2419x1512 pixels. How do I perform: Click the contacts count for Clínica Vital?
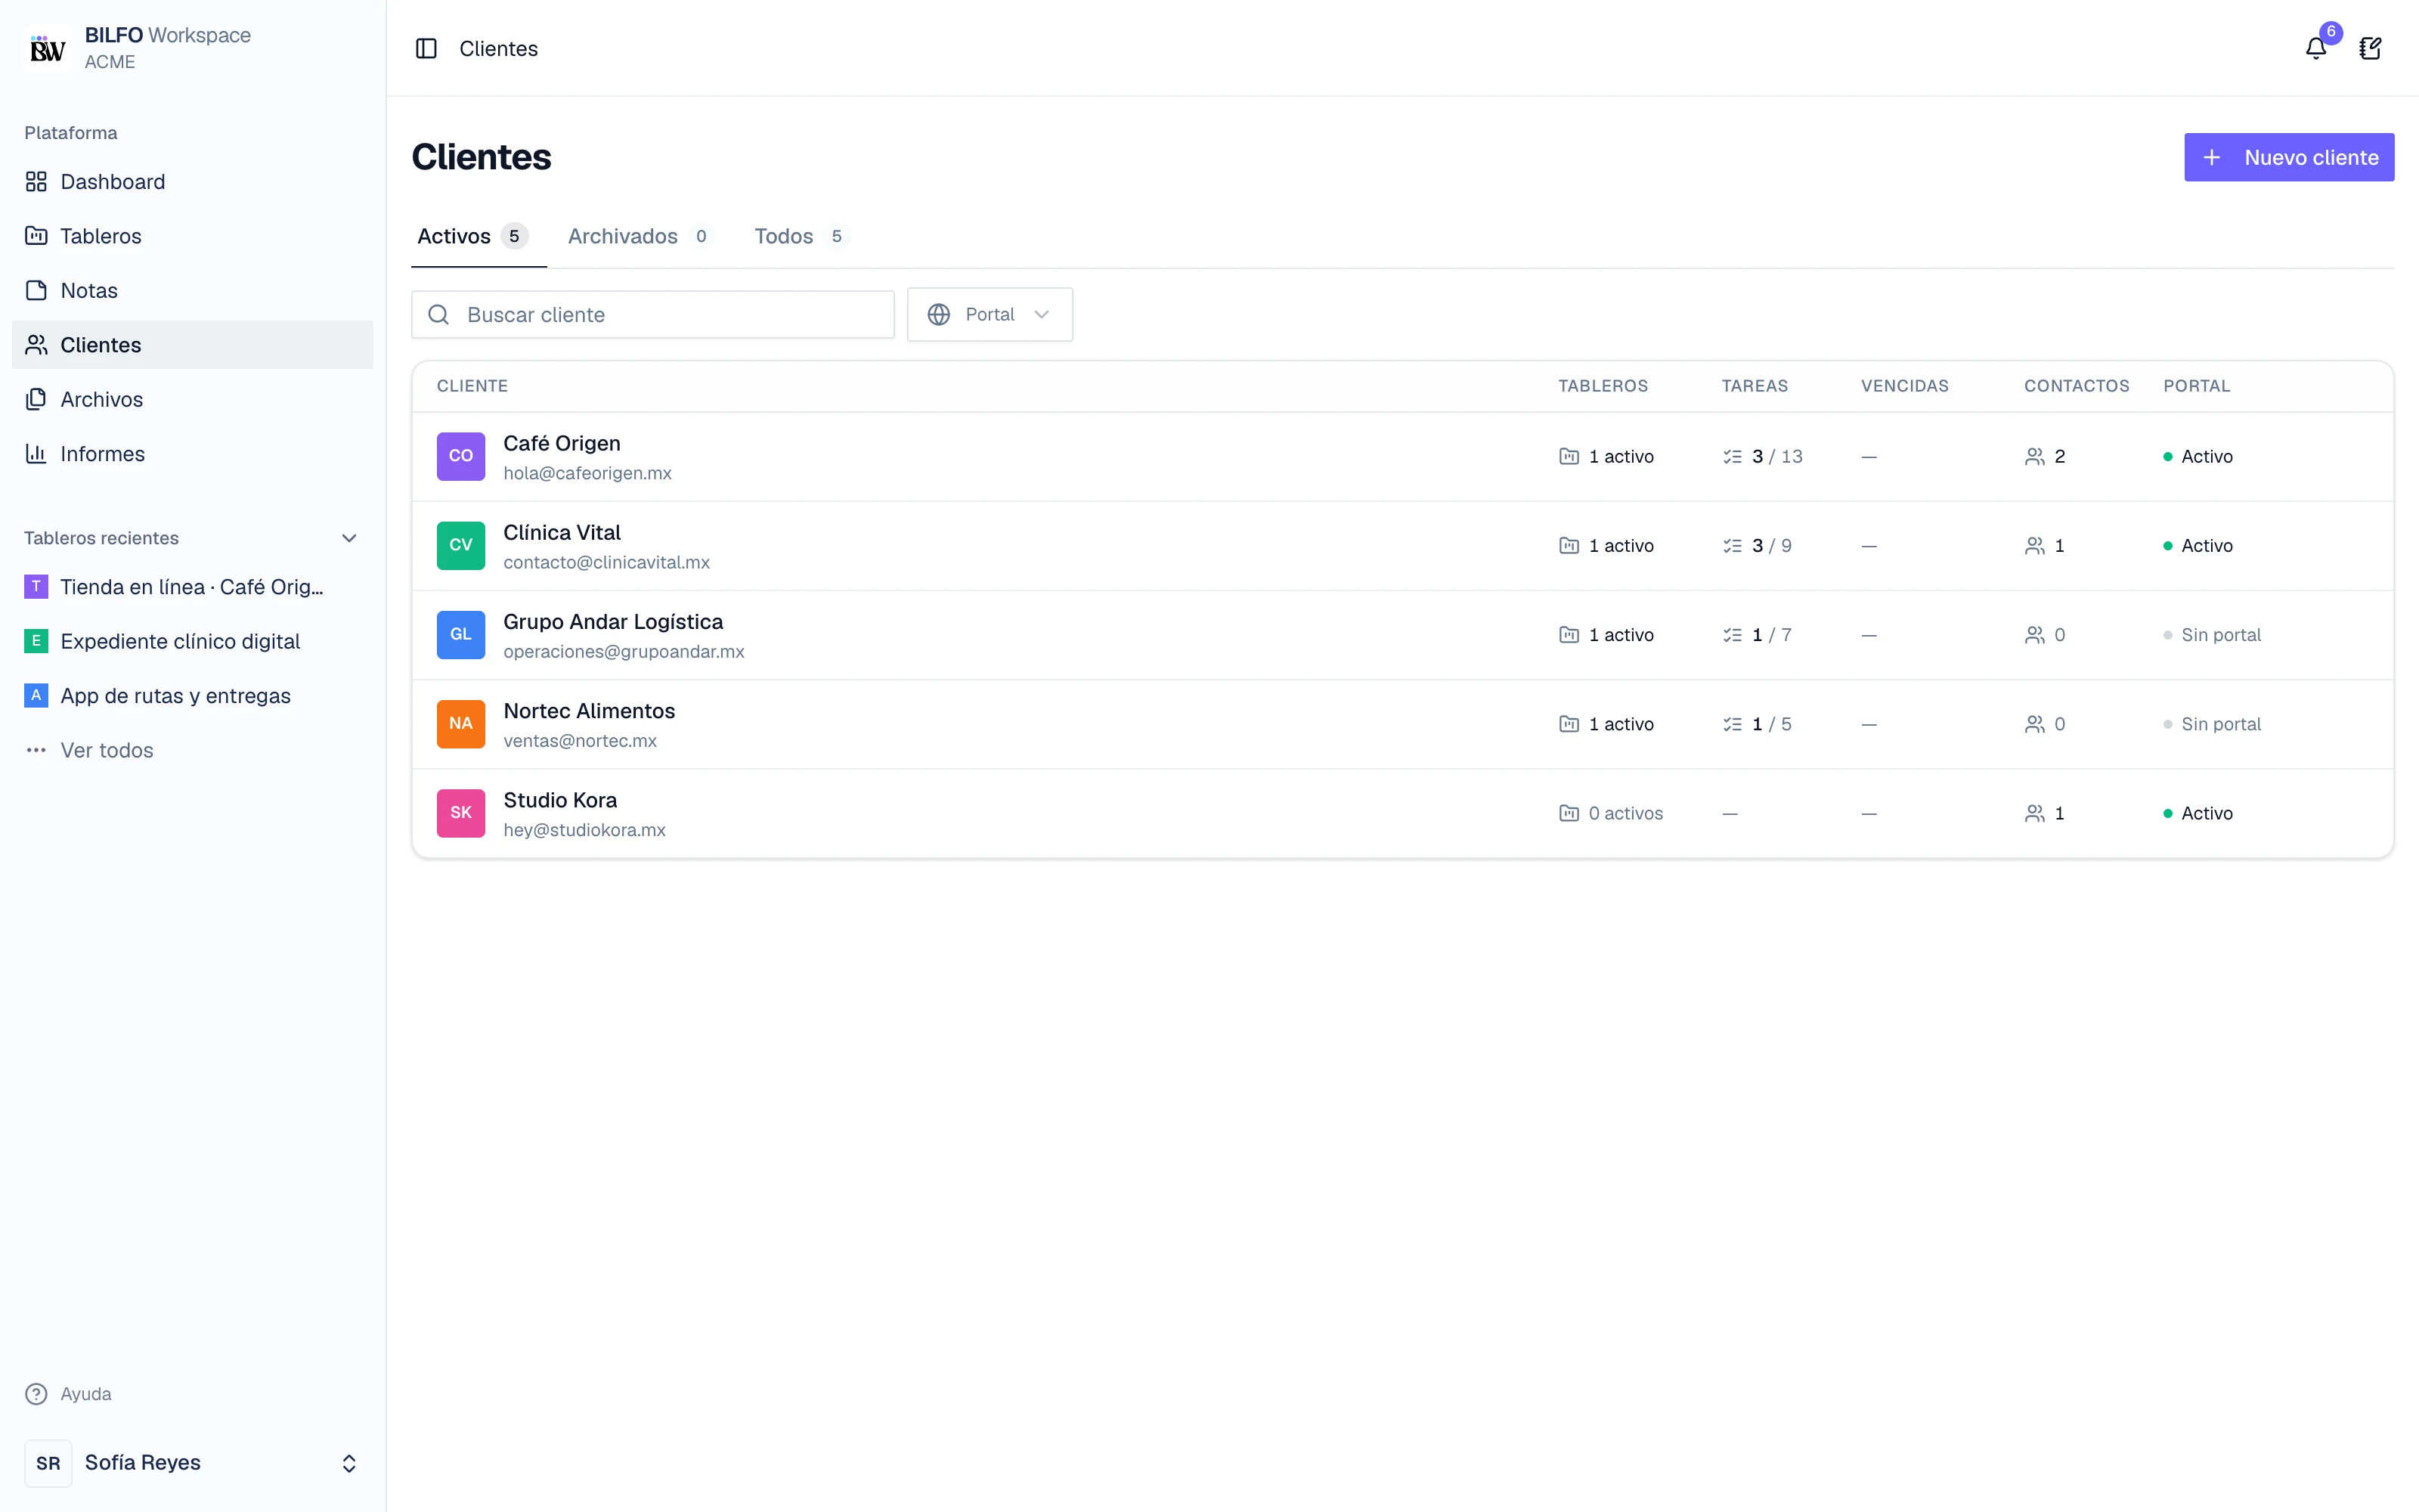click(2044, 546)
